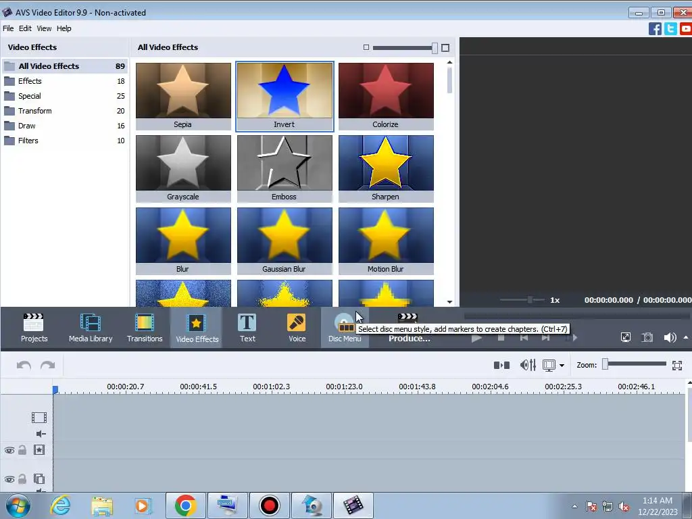Image resolution: width=692 pixels, height=519 pixels.
Task: Open the Help menu
Action: pyautogui.click(x=64, y=28)
